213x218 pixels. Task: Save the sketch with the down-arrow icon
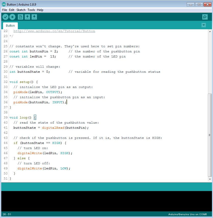(34, 17)
